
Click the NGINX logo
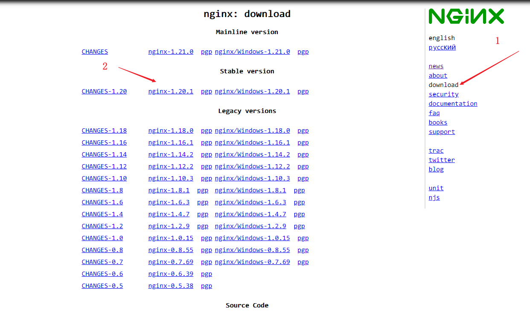(x=466, y=16)
